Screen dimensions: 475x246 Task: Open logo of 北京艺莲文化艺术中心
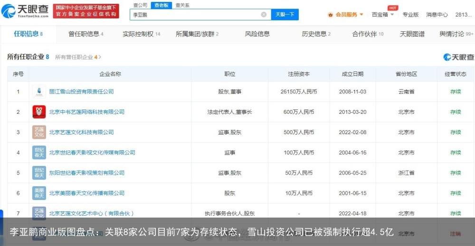39,213
